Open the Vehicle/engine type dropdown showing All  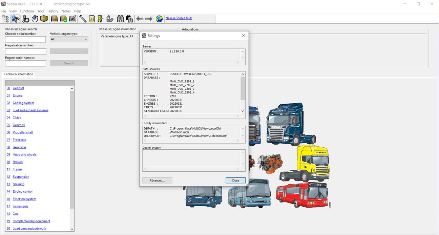tap(69, 39)
